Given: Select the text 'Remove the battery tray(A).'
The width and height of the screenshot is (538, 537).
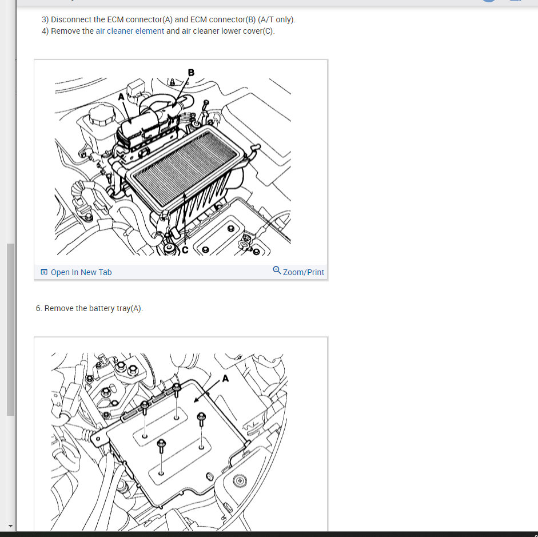Looking at the screenshot, I should (x=94, y=308).
